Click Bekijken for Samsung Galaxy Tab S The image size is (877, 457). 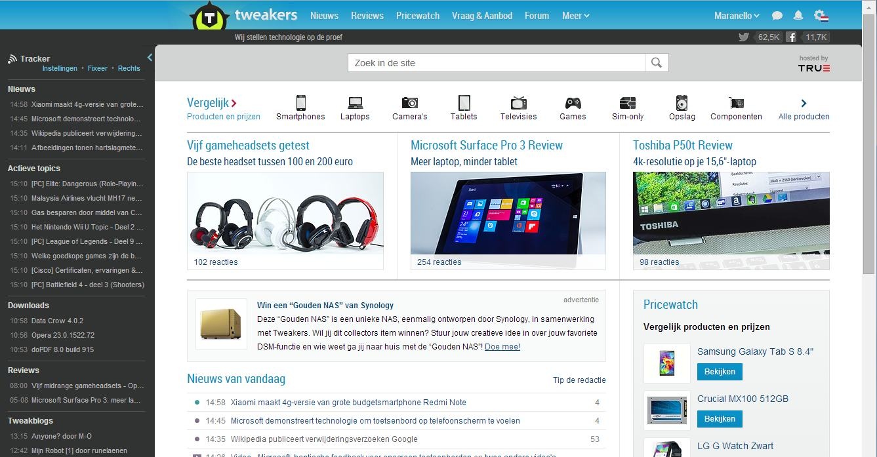720,371
